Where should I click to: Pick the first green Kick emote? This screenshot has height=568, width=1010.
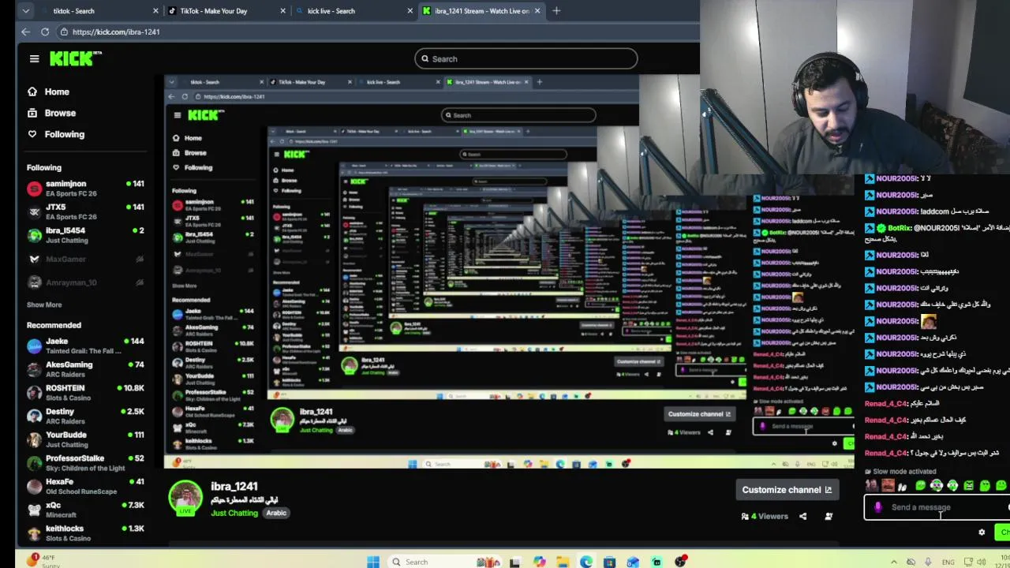click(920, 486)
